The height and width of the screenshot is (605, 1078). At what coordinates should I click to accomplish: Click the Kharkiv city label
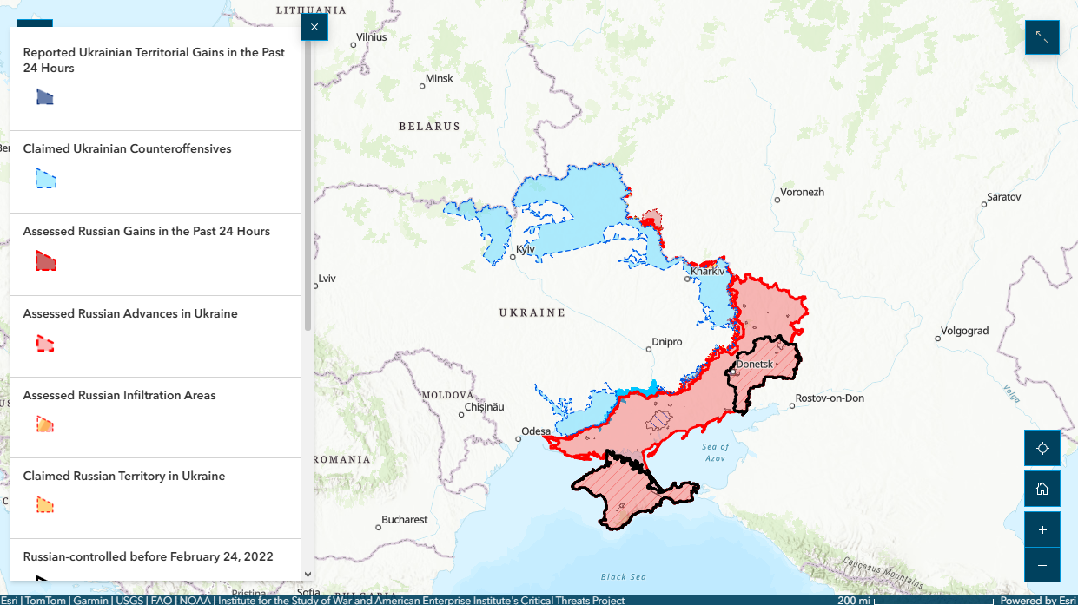pos(707,271)
